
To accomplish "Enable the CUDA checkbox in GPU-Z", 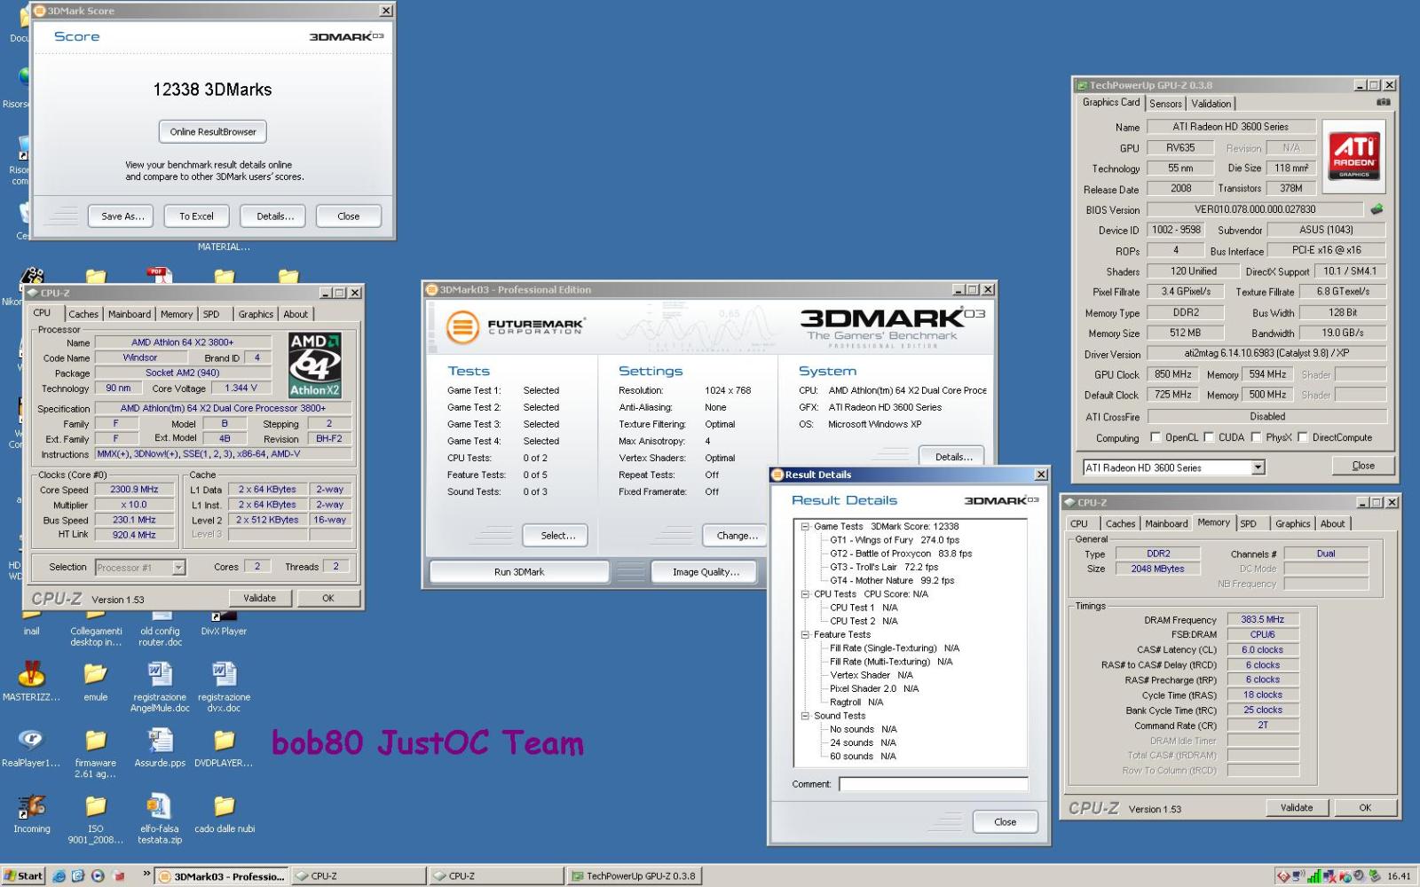I will pos(1208,437).
